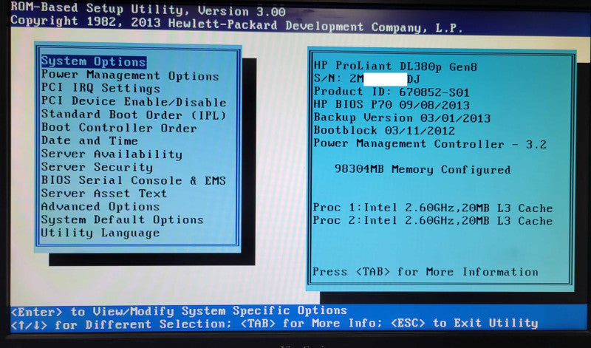Open PCI Device Enable/Disable
The width and height of the screenshot is (591, 348).
point(134,101)
